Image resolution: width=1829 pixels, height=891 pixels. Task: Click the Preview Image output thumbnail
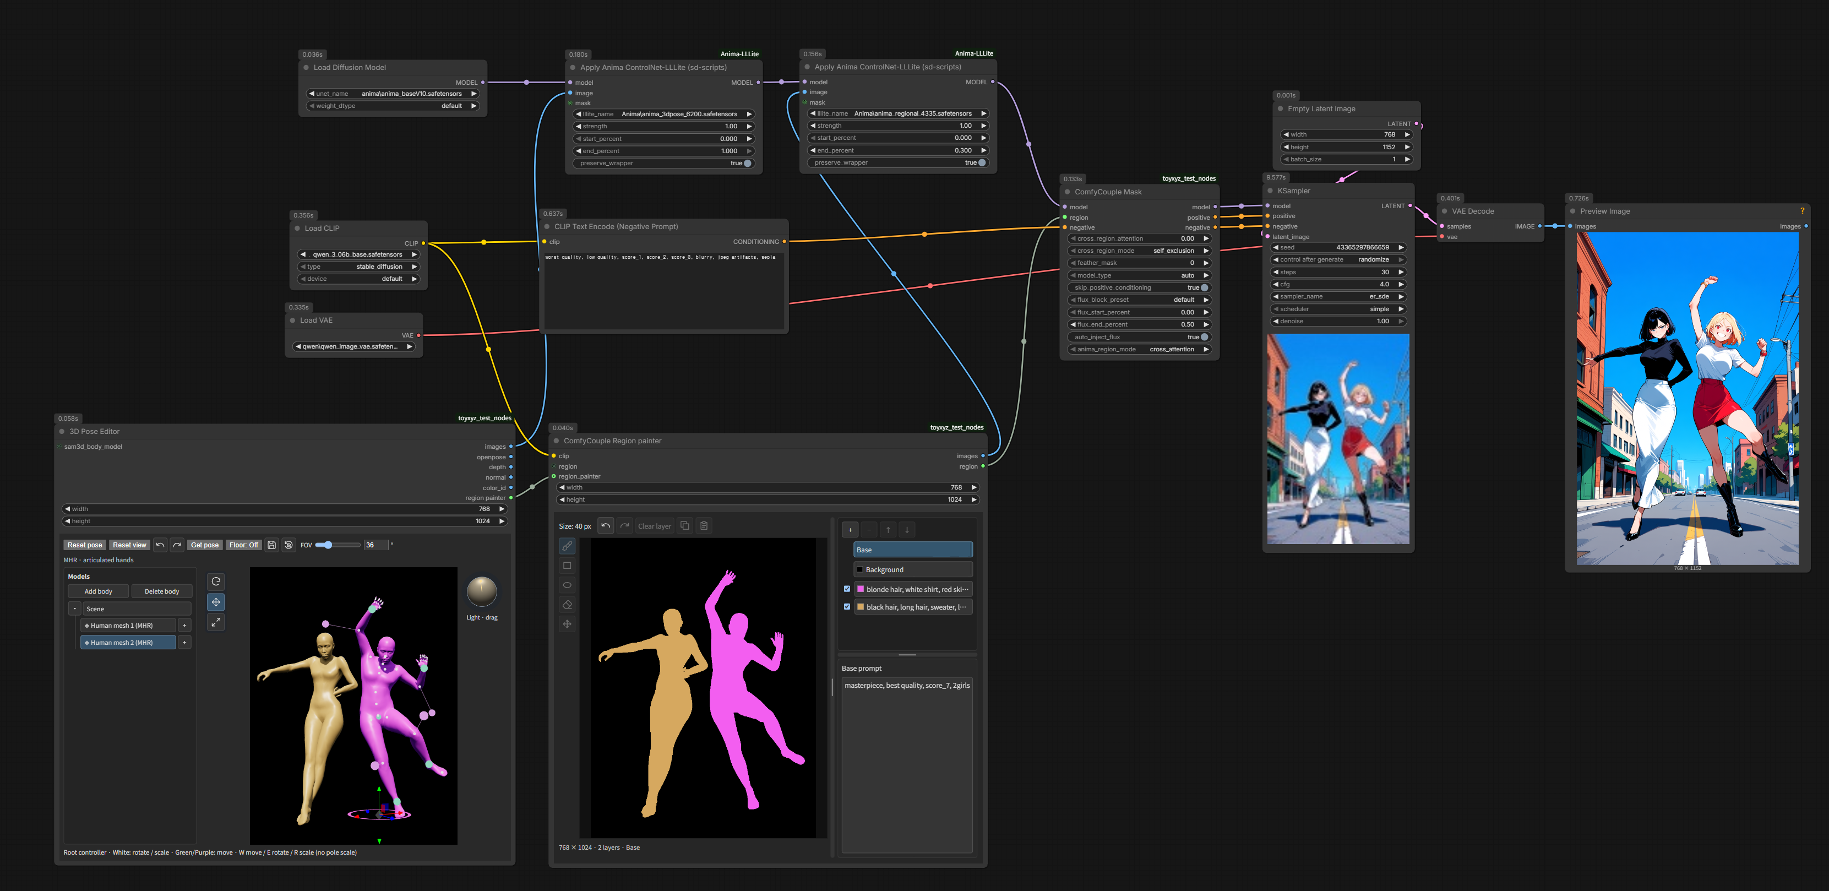point(1687,398)
